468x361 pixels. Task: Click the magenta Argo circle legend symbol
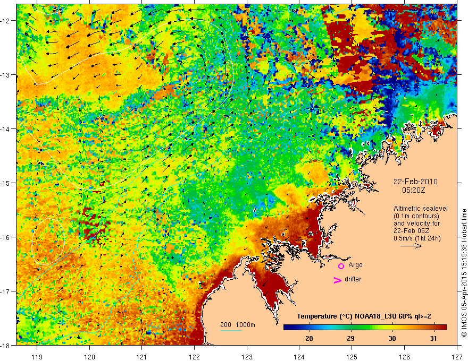click(x=341, y=266)
